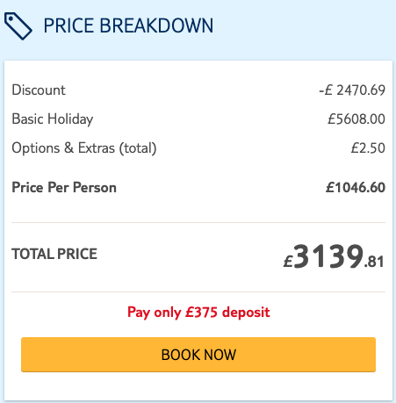
Task: Click the Options & Extras amount £2.50
Action: click(368, 148)
